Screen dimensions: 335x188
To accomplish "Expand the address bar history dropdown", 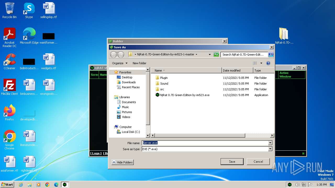I will [210, 55].
